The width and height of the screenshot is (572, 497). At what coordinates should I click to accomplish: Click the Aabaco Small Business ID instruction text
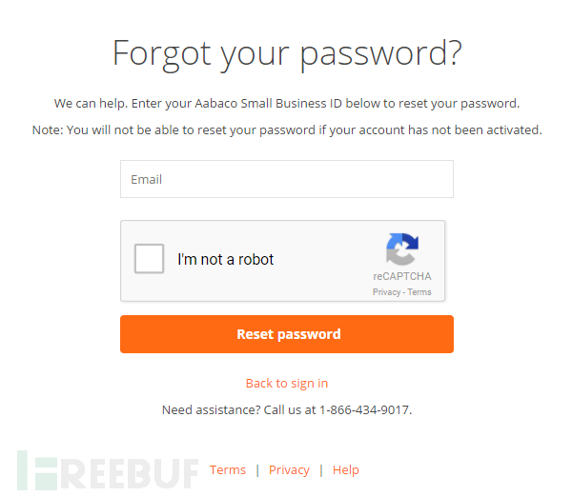[287, 104]
